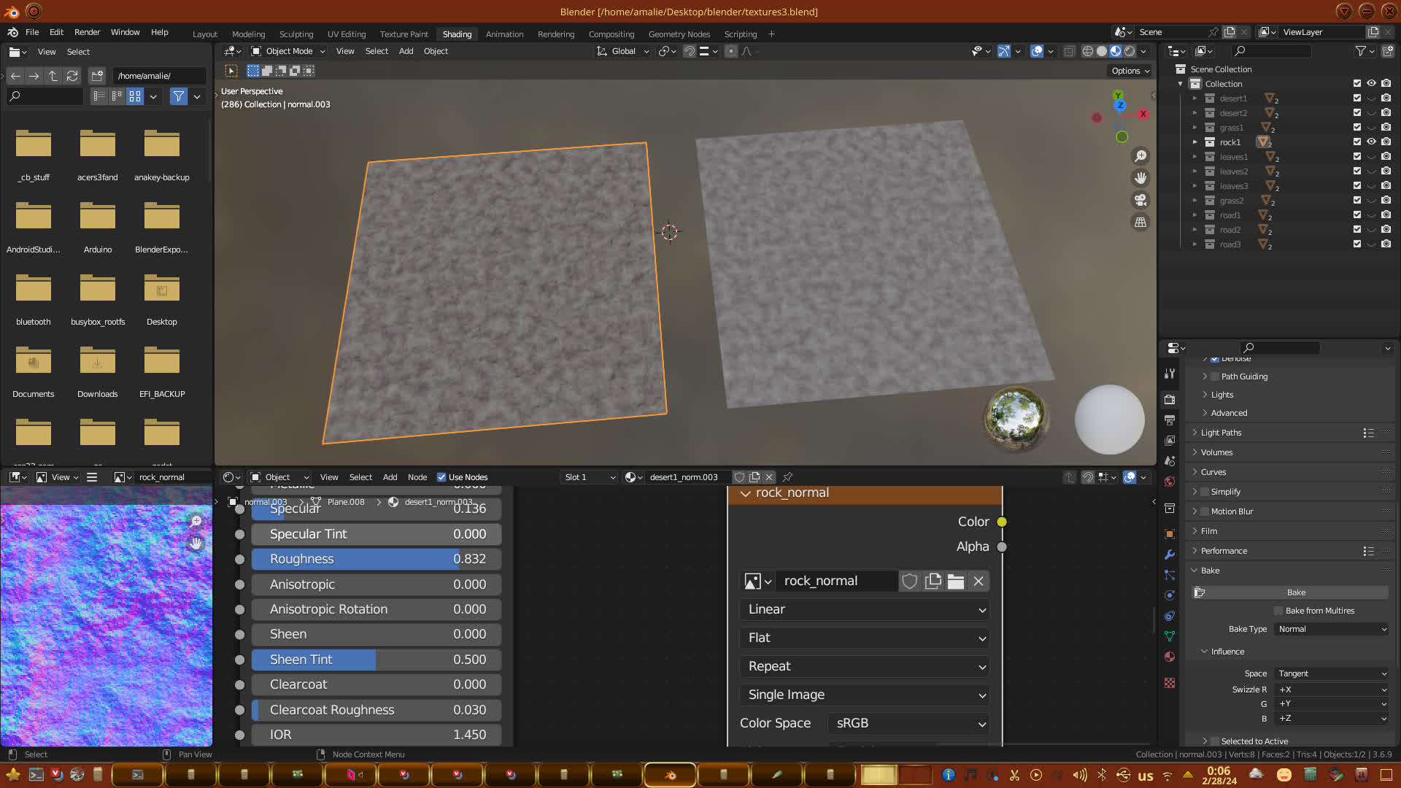Unlink the rock_normal image with X
Viewport: 1401px width, 788px height.
(x=979, y=581)
